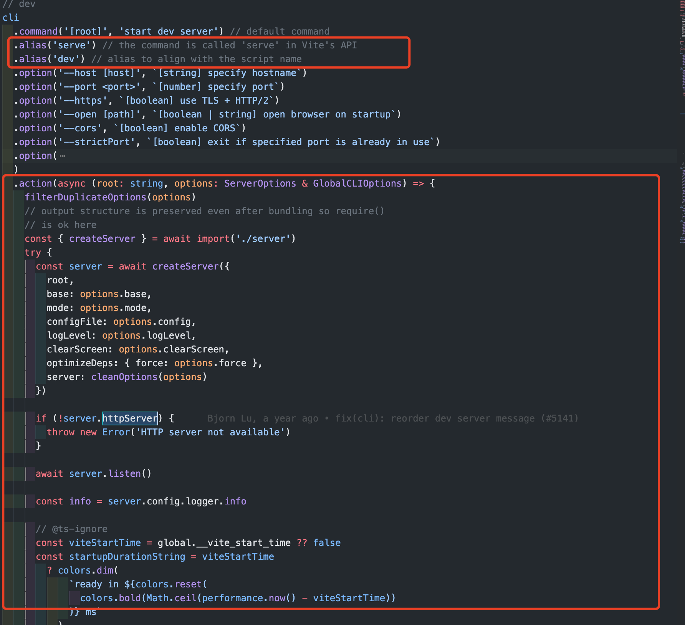
Task: Click the 'alias to align with script name' comment
Action: [x=197, y=59]
